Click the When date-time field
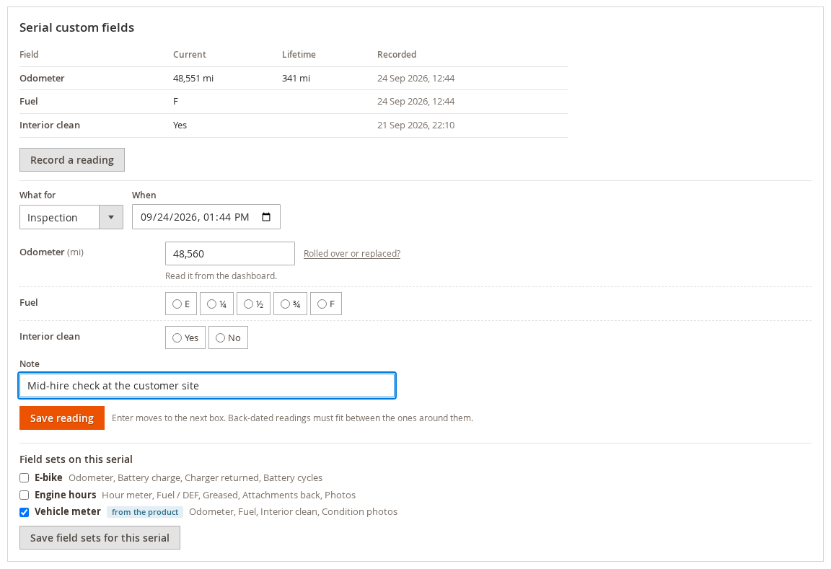The width and height of the screenshot is (831, 569). (x=206, y=216)
